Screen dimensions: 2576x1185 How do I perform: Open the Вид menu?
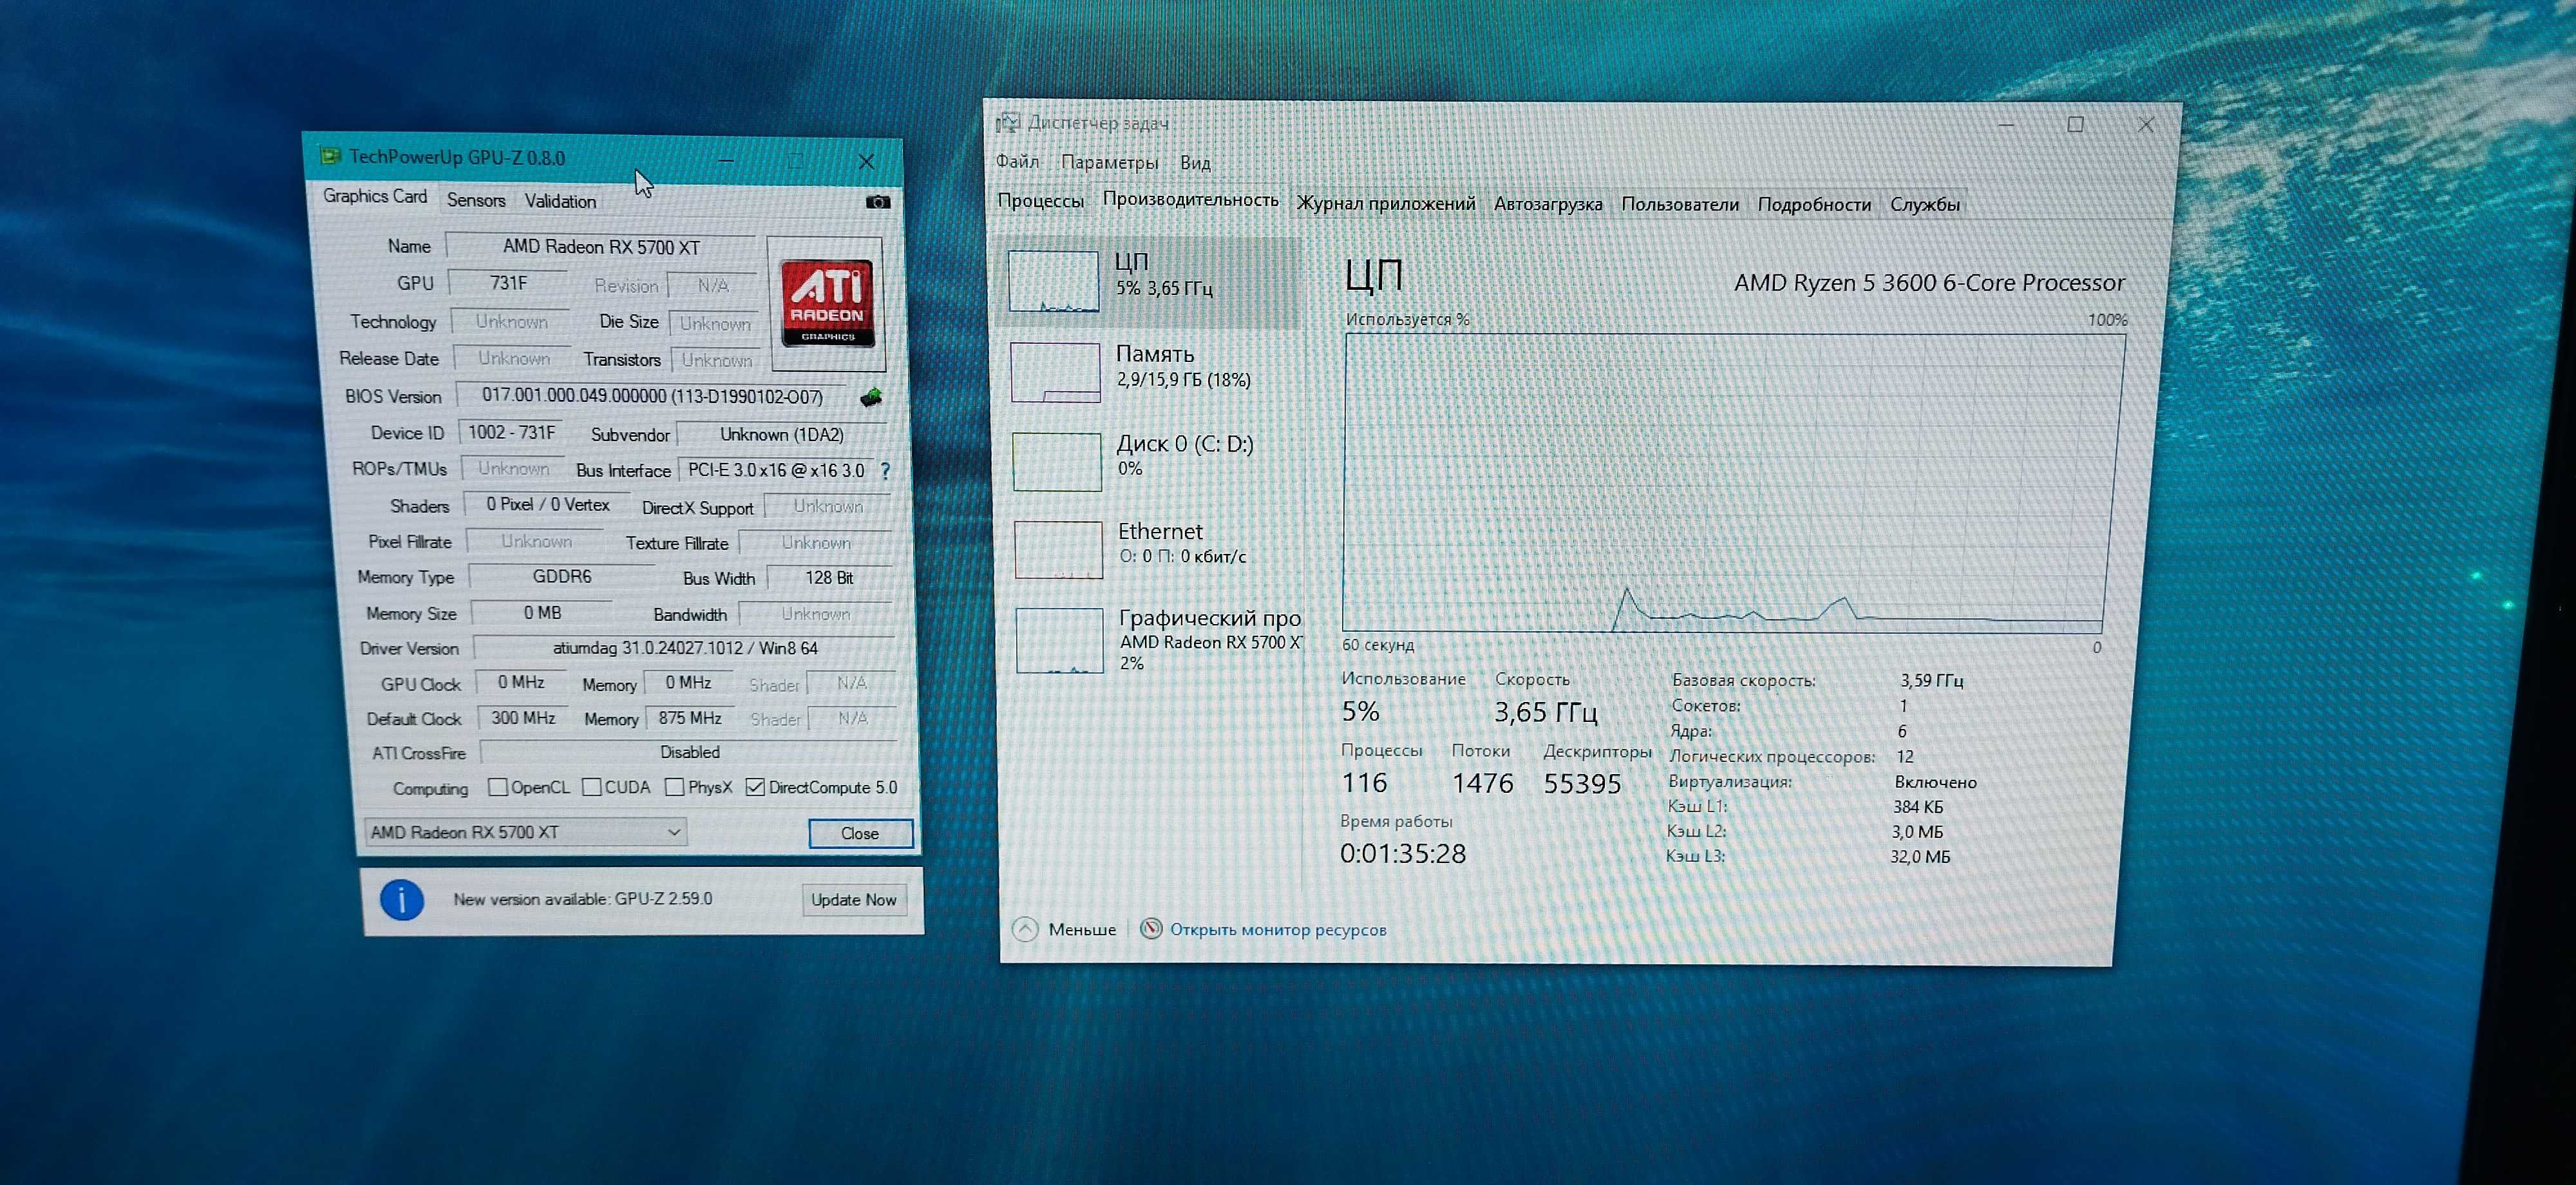point(1195,163)
